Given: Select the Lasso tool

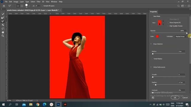Looking at the screenshot, I should click(x=3, y=29).
